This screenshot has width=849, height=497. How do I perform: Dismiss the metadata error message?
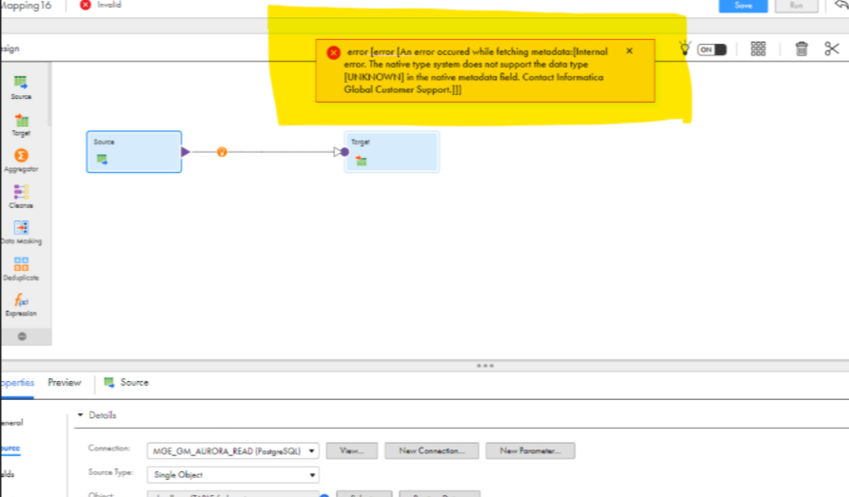tap(629, 50)
